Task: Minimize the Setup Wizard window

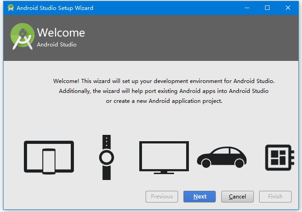Action: pyautogui.click(x=247, y=8)
